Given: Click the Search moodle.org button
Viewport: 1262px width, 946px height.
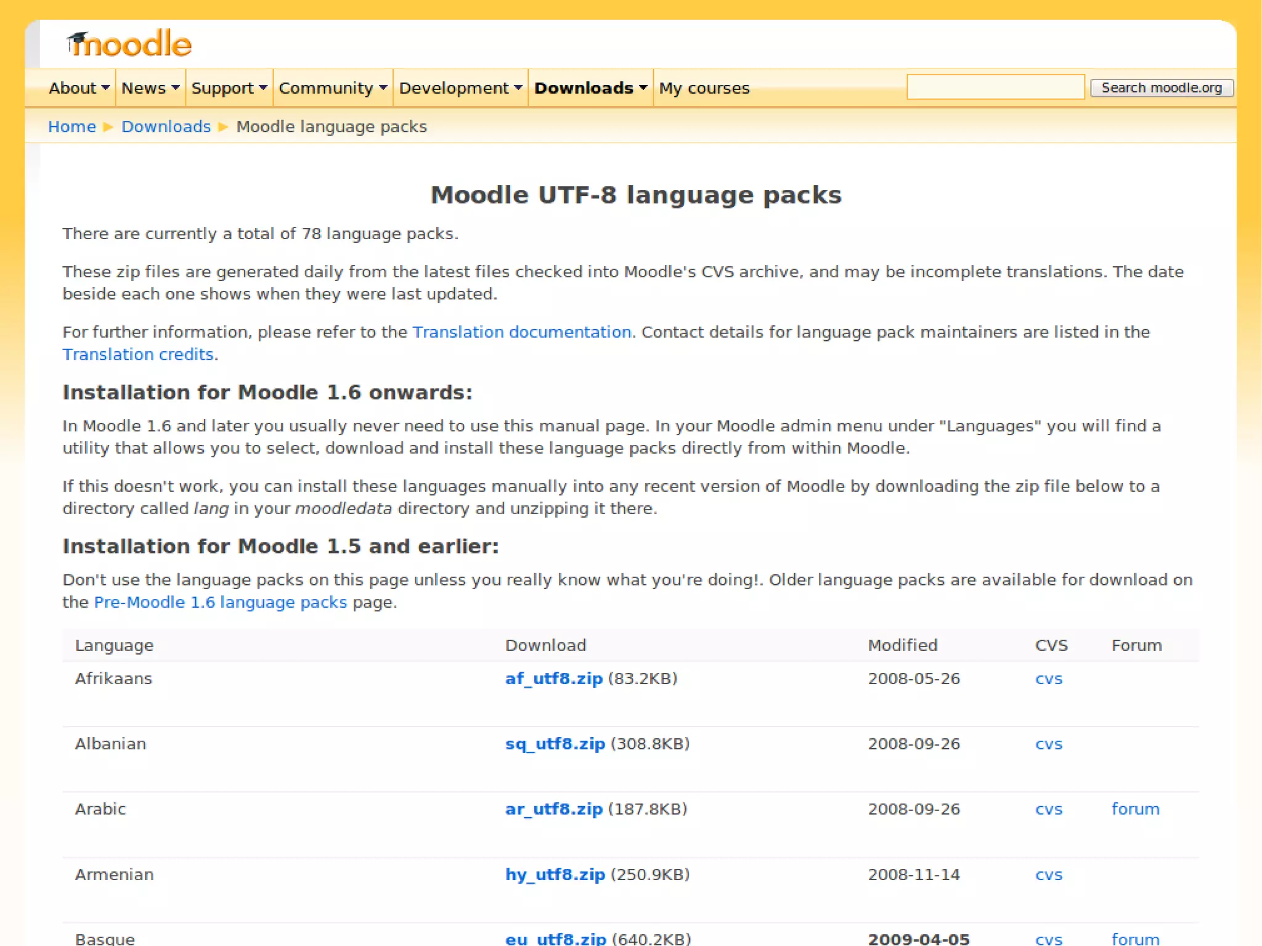Looking at the screenshot, I should [x=1162, y=88].
